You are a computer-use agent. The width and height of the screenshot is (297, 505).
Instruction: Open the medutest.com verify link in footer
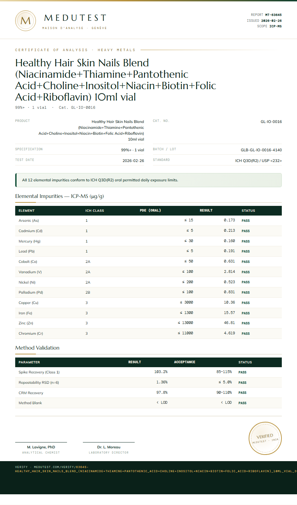(x=156, y=469)
